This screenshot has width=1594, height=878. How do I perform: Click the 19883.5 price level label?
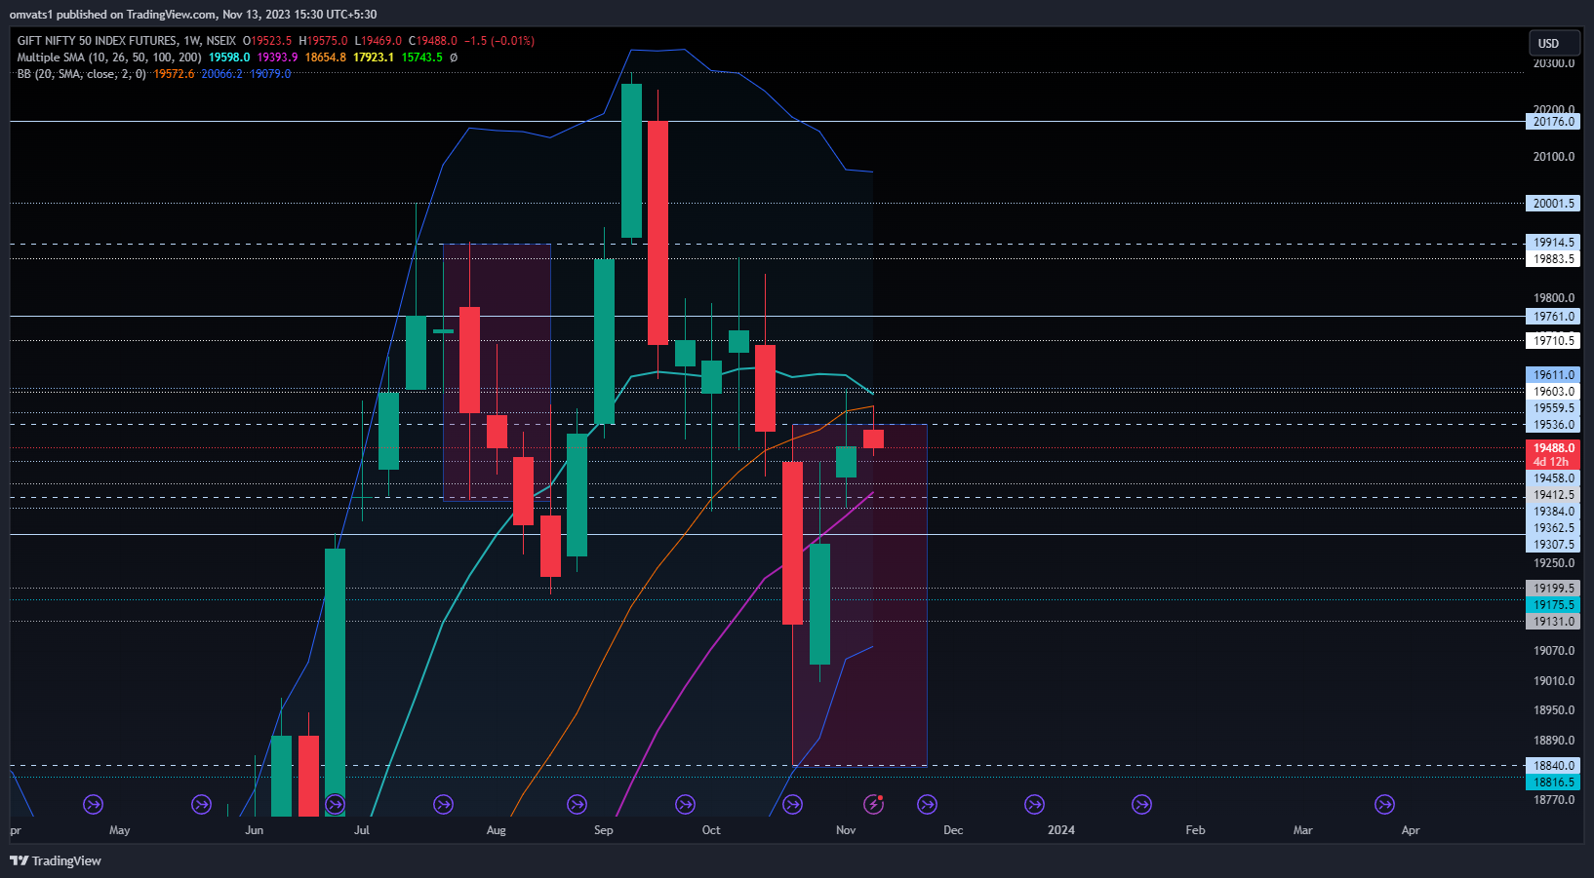(1553, 259)
